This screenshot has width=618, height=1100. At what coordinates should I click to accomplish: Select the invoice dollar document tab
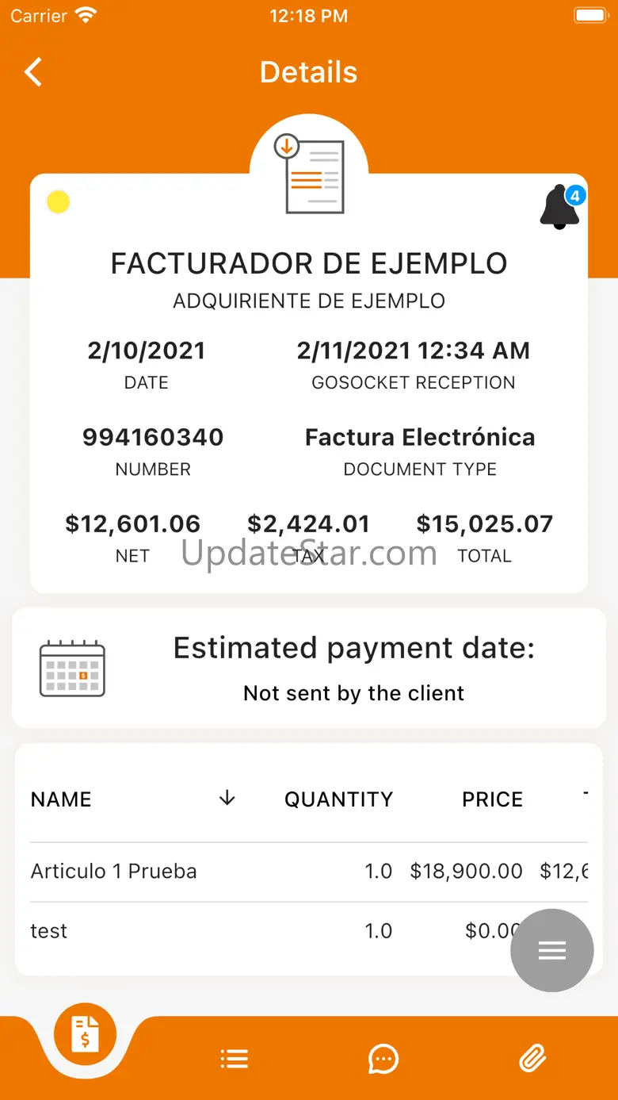click(86, 1034)
